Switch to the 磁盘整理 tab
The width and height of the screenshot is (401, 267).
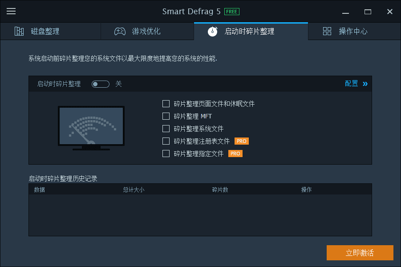pos(45,31)
